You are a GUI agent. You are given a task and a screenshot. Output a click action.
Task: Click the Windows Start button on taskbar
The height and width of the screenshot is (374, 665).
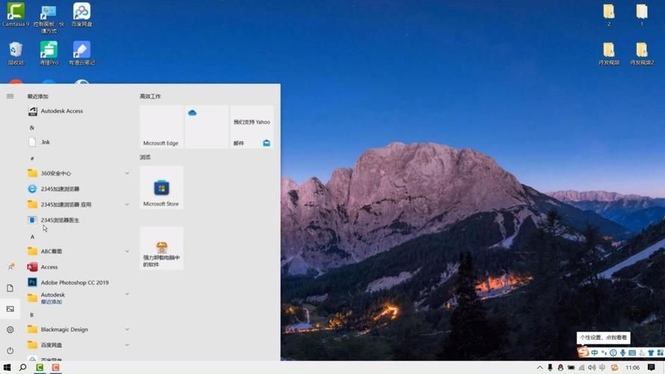(x=7, y=367)
